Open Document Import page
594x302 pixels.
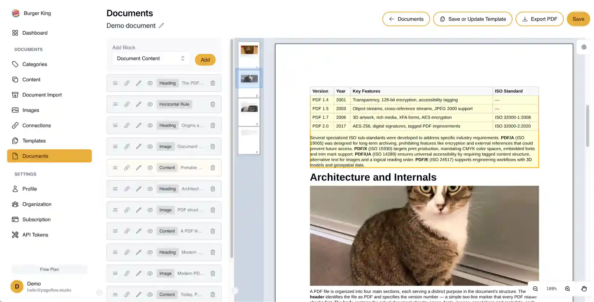tap(49, 95)
